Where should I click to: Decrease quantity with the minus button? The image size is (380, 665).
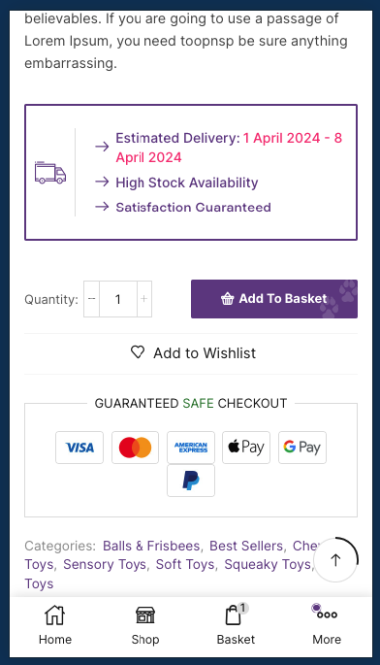91,299
